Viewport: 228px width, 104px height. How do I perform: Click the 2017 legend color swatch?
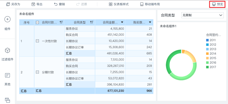coord(207,67)
